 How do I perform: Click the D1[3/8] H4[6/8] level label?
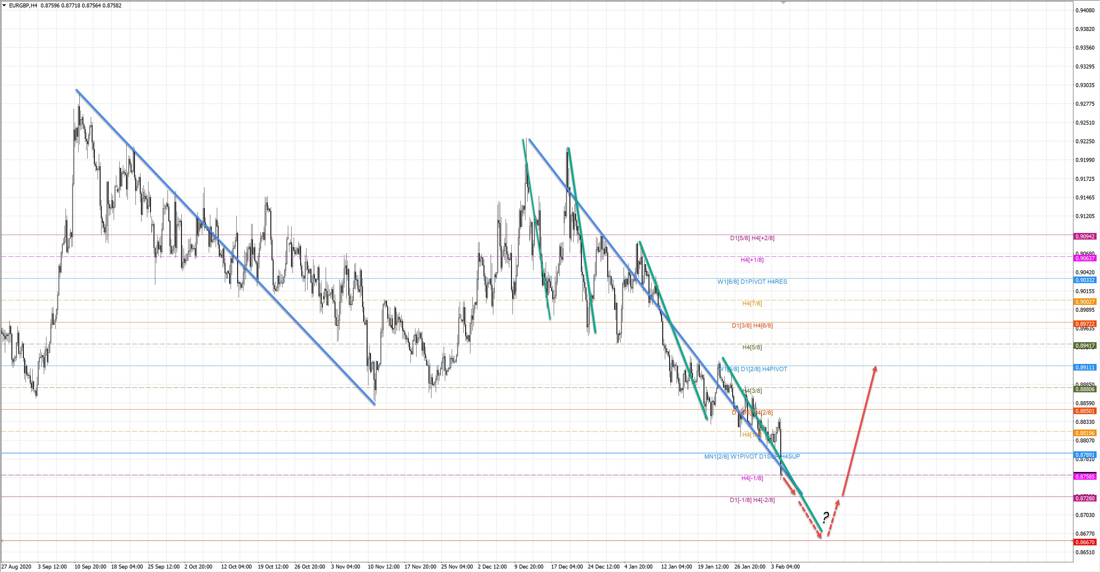tap(752, 326)
